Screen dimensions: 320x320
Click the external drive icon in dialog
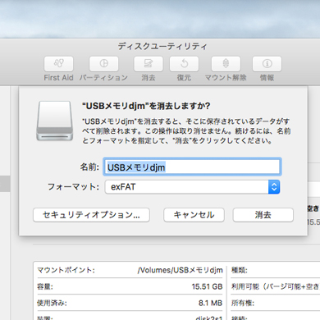(x=55, y=121)
